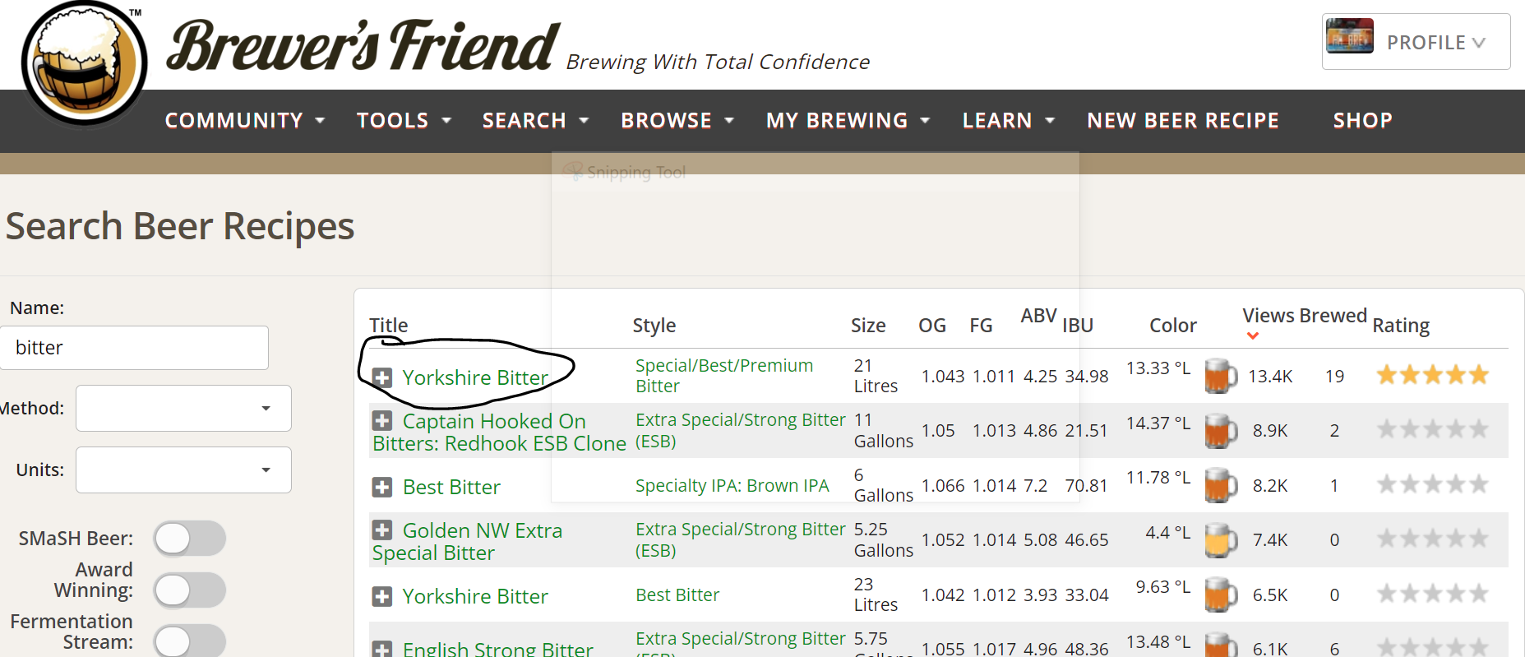Screen dimensions: 1525x657
Task: Expand the Golden NW Extra Special Bitter row
Action: coord(382,530)
